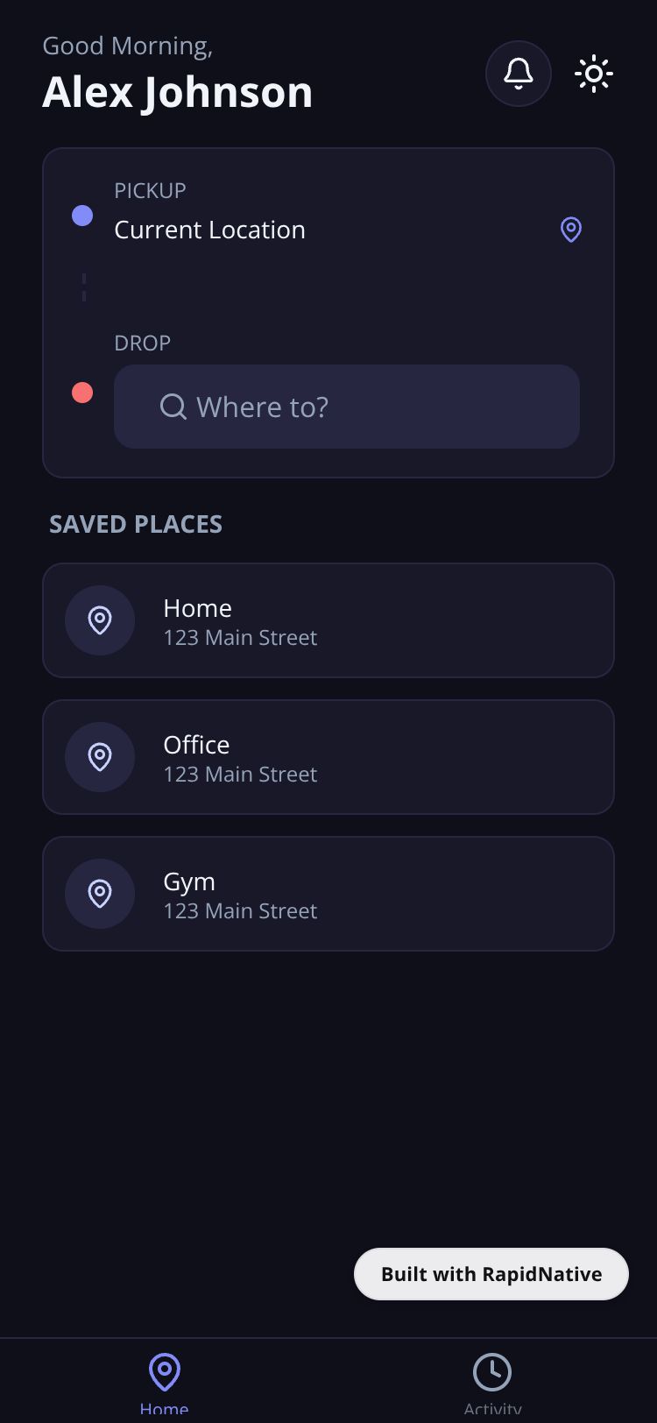Screen dimensions: 657x1423
Task: Tap the purple pickup dot
Action: (x=82, y=216)
